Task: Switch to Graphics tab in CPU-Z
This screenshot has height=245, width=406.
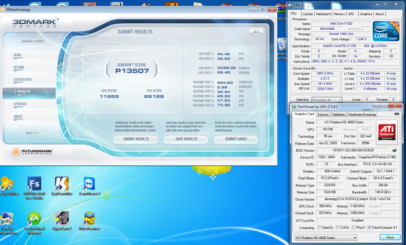Action: pyautogui.click(x=366, y=14)
